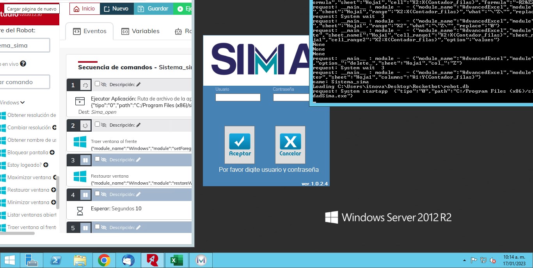Tick the checkbox on step 1
Image resolution: width=533 pixels, height=268 pixels.
pos(98,84)
